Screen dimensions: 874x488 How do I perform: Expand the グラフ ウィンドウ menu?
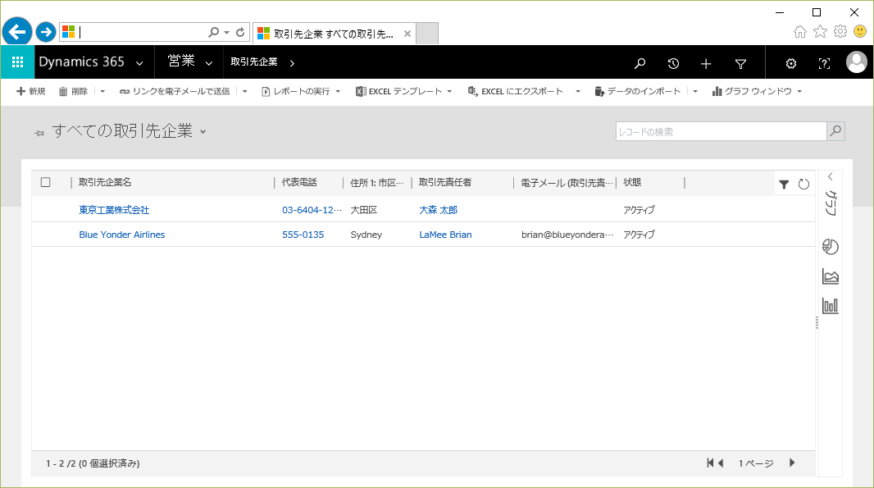(799, 92)
